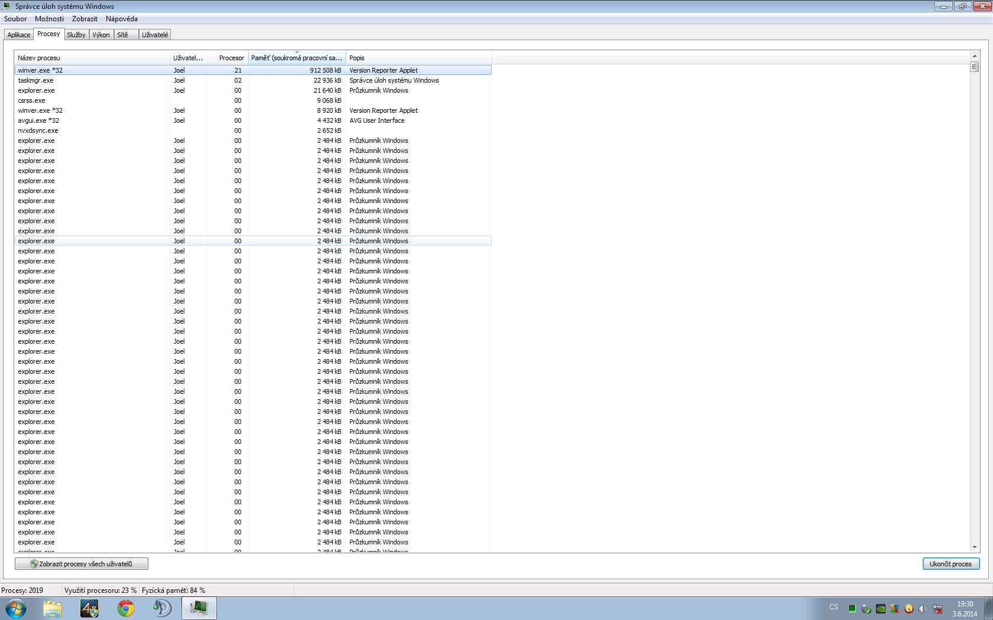Screen dimensions: 993x620
Task: Click the 22 936 kB memory cell
Action: point(327,80)
